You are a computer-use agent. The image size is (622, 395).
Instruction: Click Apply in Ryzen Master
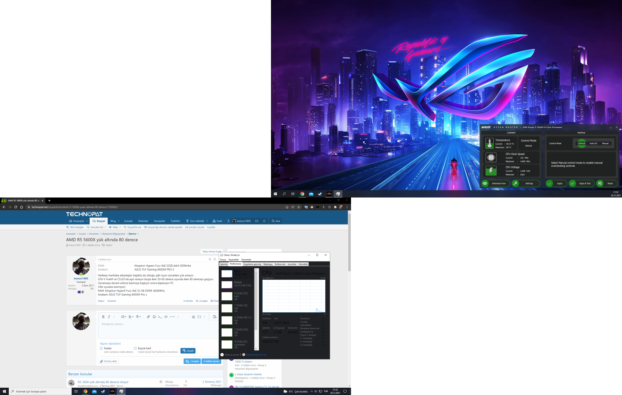(x=556, y=184)
